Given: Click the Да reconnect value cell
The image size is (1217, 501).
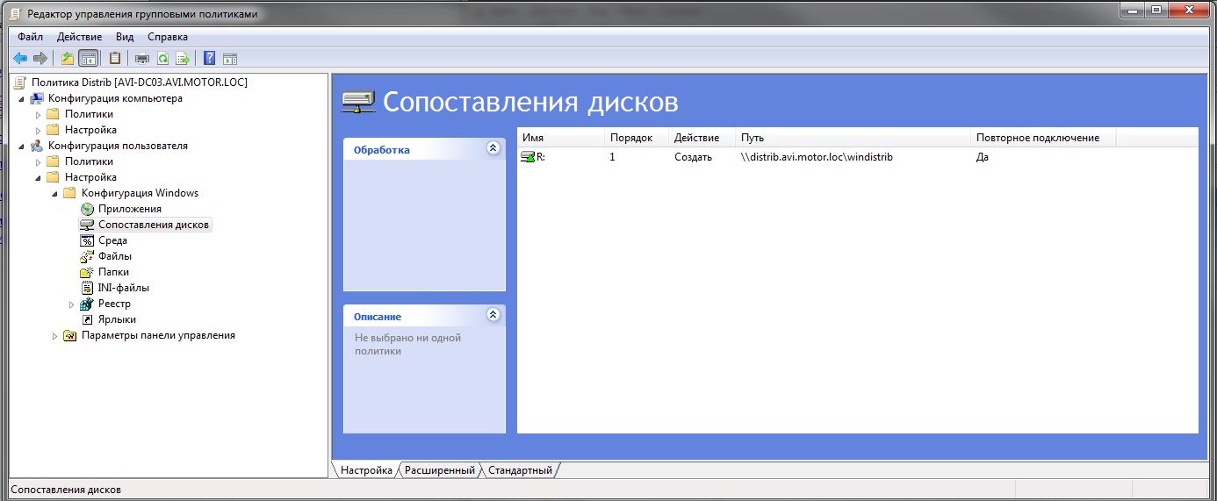Looking at the screenshot, I should click(983, 157).
